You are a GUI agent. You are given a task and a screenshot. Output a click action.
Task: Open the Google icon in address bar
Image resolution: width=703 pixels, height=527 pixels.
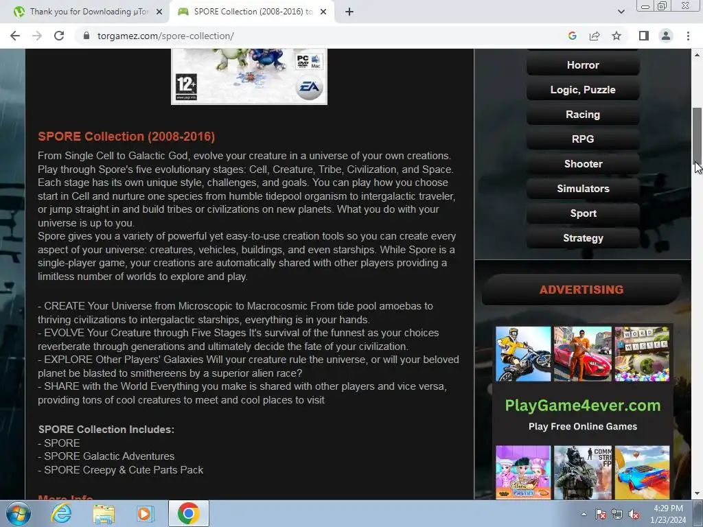[x=572, y=36]
